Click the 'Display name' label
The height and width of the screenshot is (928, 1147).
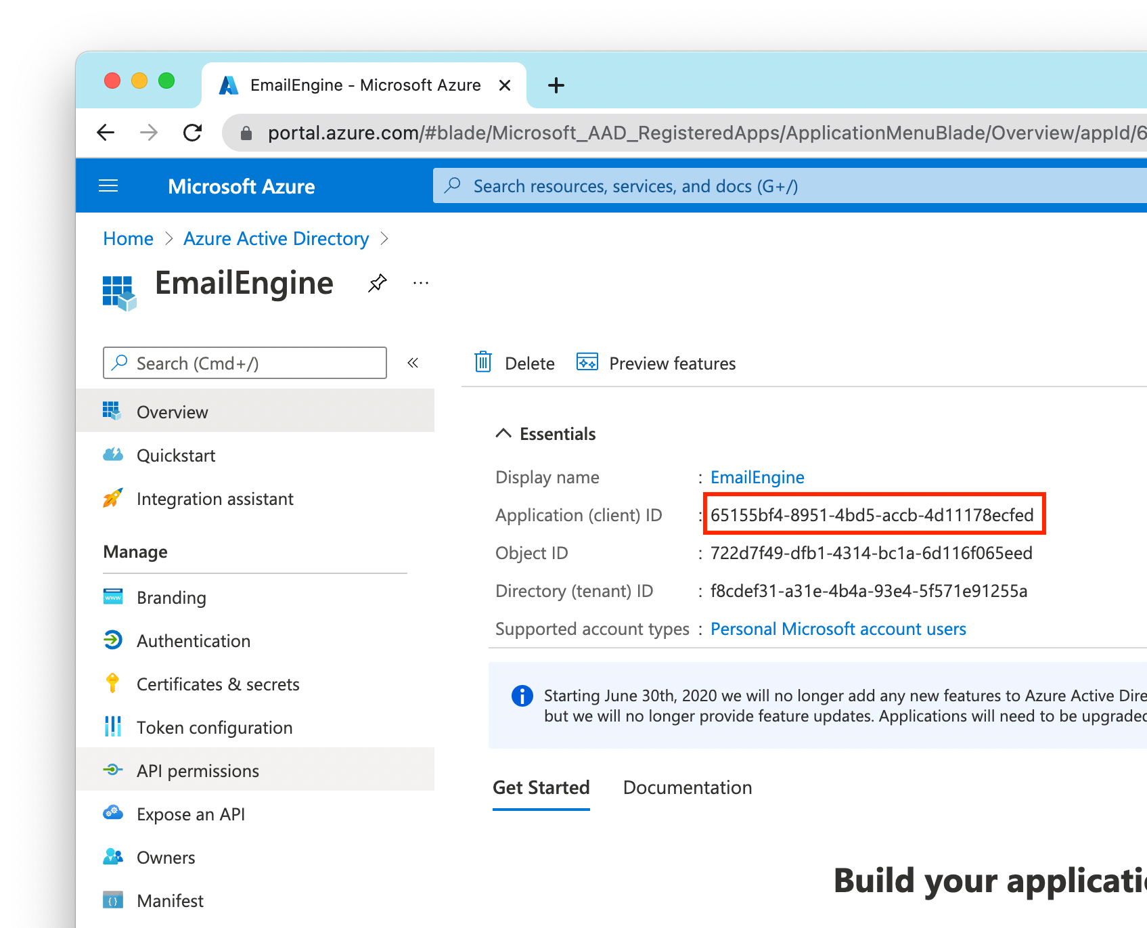point(547,477)
